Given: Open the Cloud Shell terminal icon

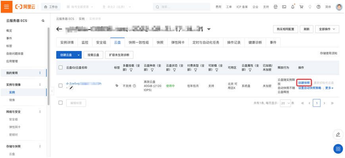Looking at the screenshot, I should pyautogui.click(x=284, y=7).
